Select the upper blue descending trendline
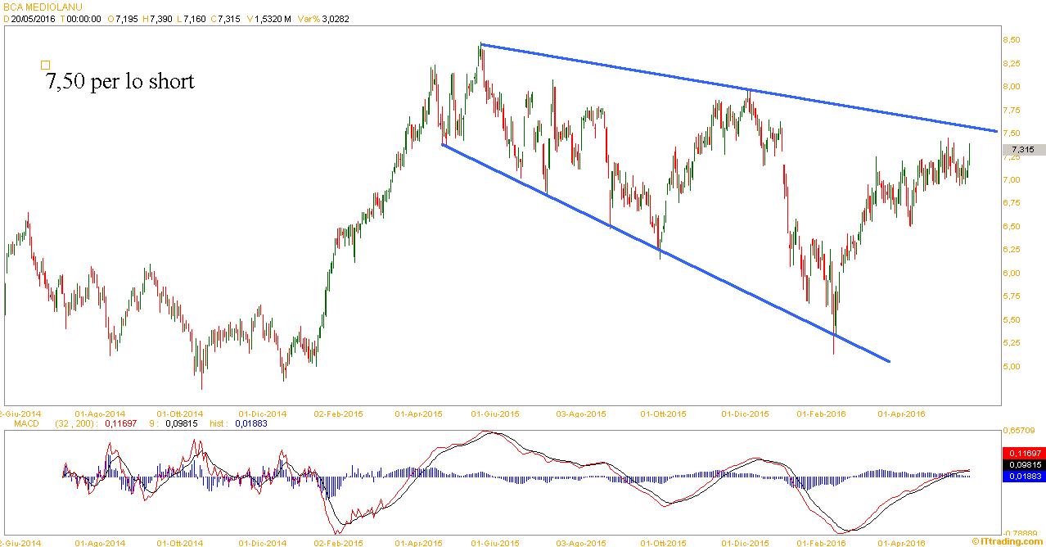 [x=737, y=88]
